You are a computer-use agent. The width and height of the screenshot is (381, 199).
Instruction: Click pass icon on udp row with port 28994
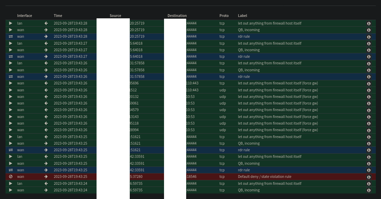11,130
